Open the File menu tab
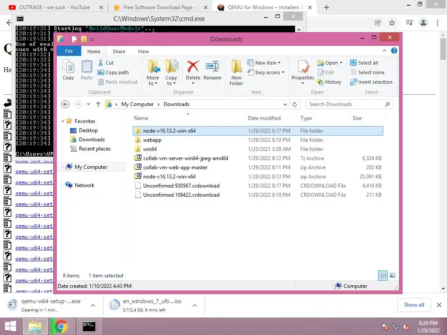Viewport: 447px width, 335px height. [69, 51]
